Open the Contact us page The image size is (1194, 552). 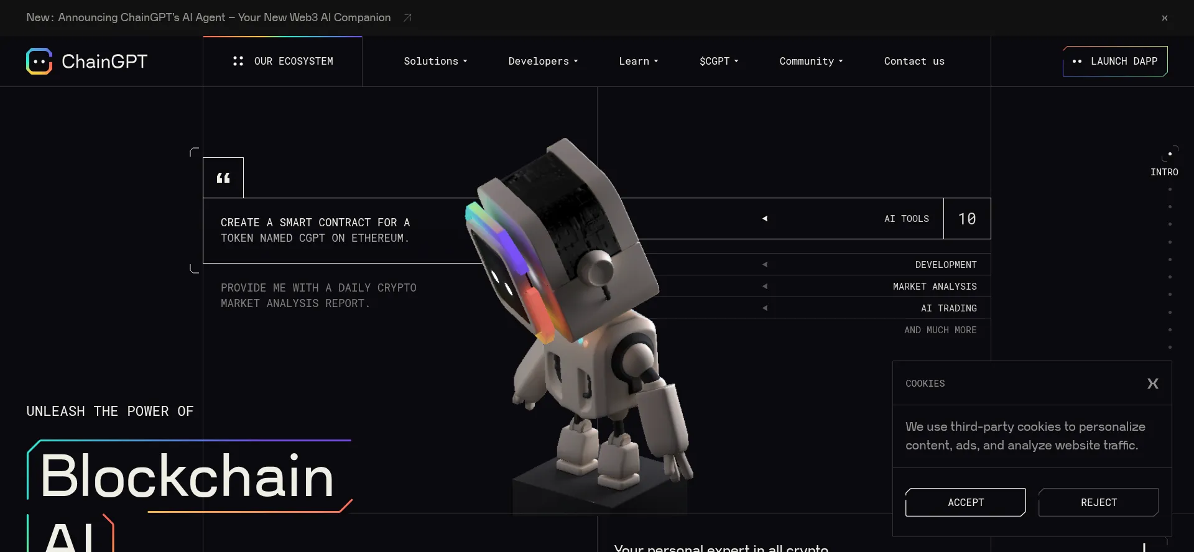click(x=914, y=61)
